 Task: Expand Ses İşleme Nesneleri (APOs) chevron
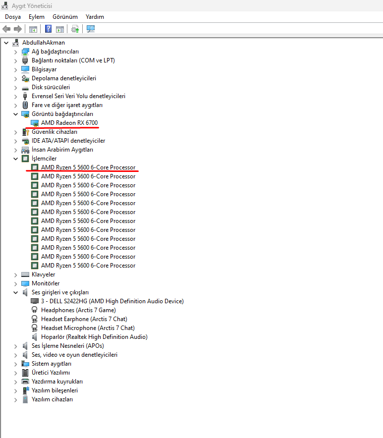coord(16,346)
